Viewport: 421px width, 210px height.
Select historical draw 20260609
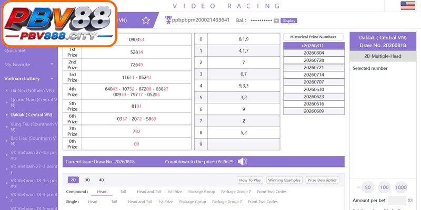[314, 111]
